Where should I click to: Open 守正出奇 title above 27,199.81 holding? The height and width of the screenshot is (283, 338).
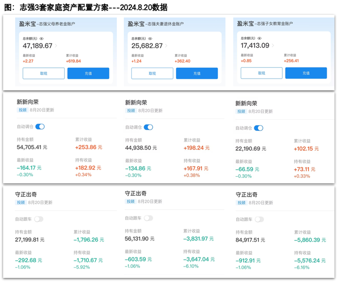(x=26, y=194)
